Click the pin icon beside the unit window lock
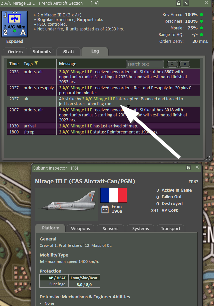The image size is (214, 306). click(186, 3)
